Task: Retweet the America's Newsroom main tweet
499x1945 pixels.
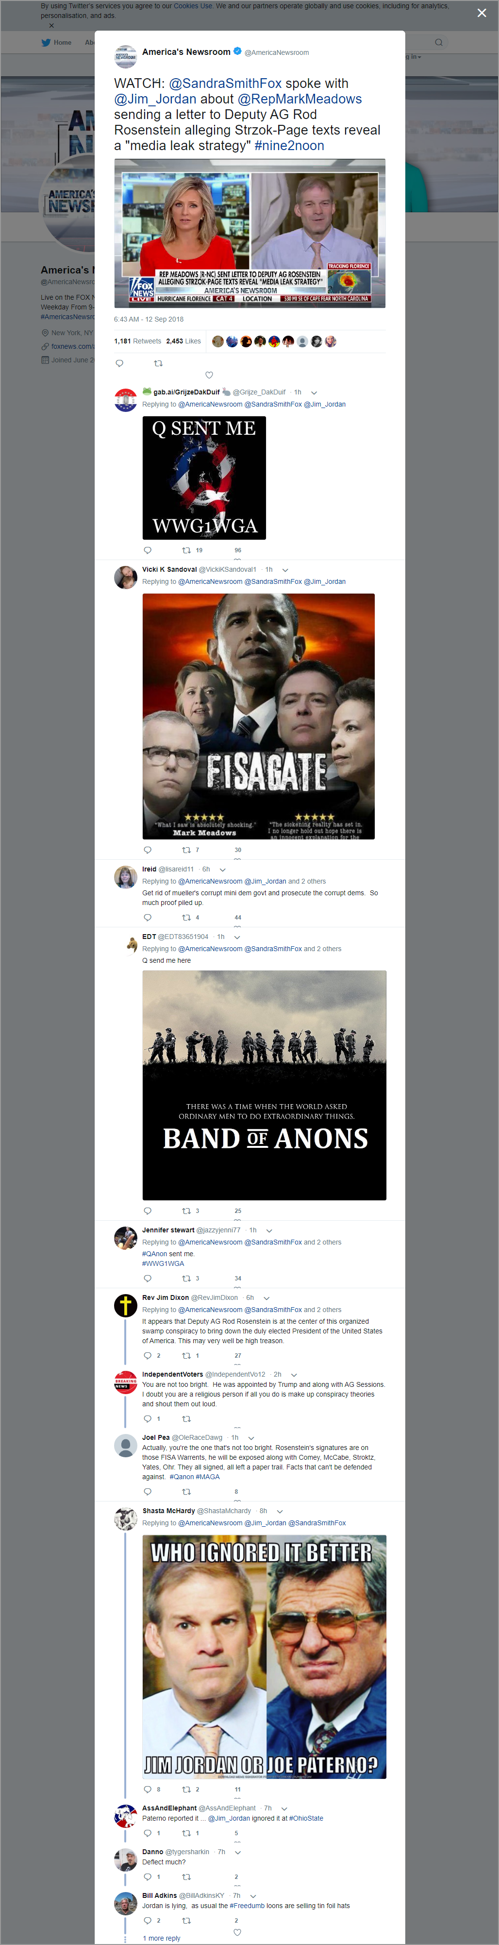Action: click(x=158, y=363)
